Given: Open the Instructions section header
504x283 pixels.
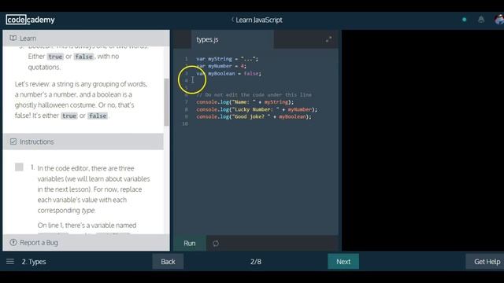Looking at the screenshot, I should point(83,141).
